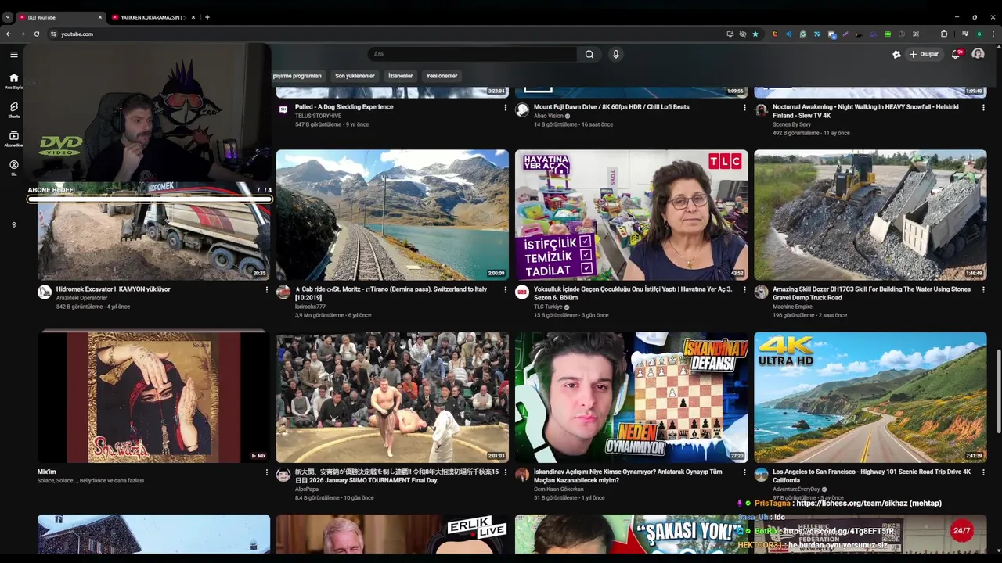Open Chrome media controls icon

(x=965, y=34)
